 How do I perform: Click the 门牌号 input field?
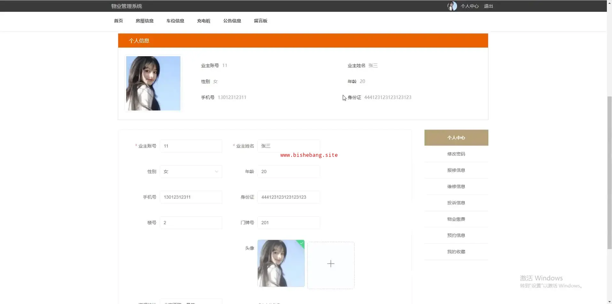point(289,223)
